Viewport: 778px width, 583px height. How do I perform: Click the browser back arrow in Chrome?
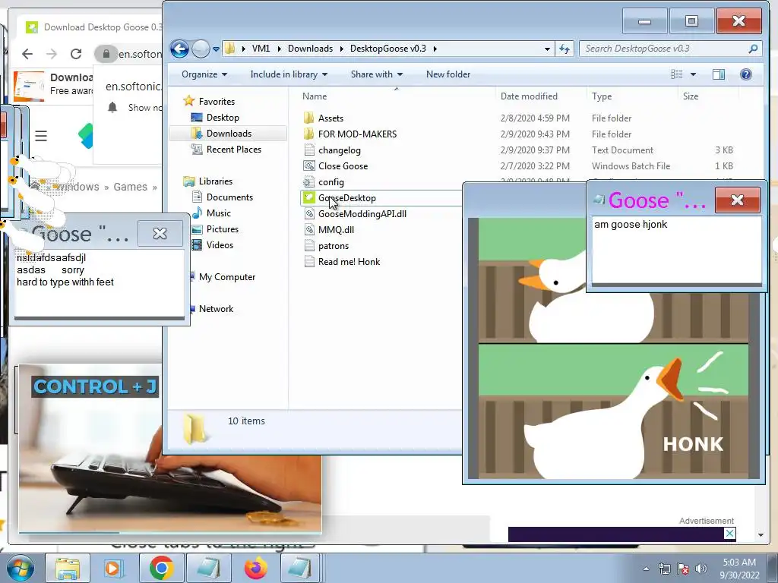(28, 54)
